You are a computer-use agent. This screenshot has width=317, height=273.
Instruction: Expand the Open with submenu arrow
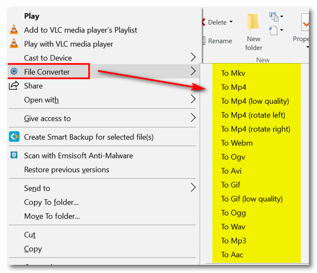[194, 99]
